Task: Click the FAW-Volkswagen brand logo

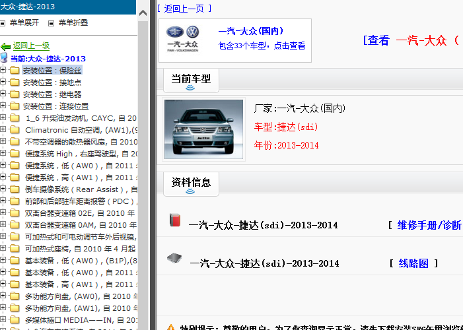Action: coord(183,39)
